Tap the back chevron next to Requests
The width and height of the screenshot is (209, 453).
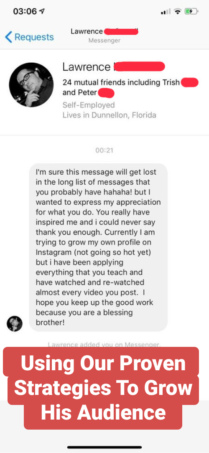[9, 37]
